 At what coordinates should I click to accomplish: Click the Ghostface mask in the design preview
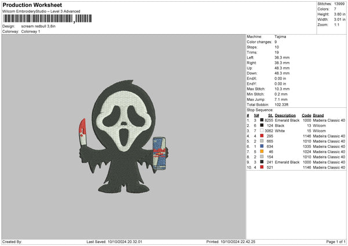click(x=124, y=121)
